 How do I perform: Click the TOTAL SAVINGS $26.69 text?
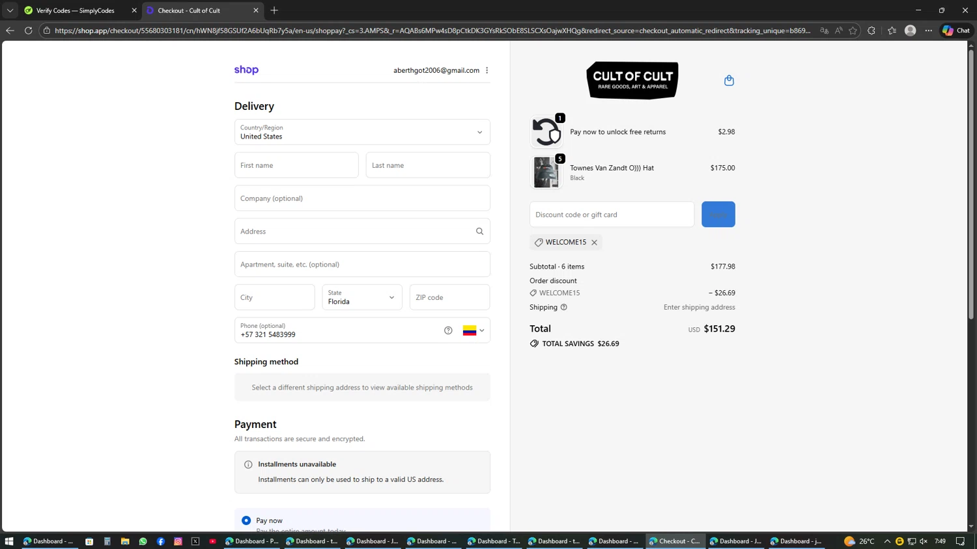580,344
